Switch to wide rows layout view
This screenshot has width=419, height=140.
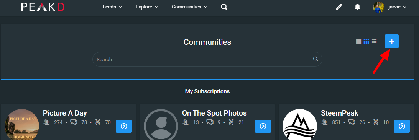[358, 41]
